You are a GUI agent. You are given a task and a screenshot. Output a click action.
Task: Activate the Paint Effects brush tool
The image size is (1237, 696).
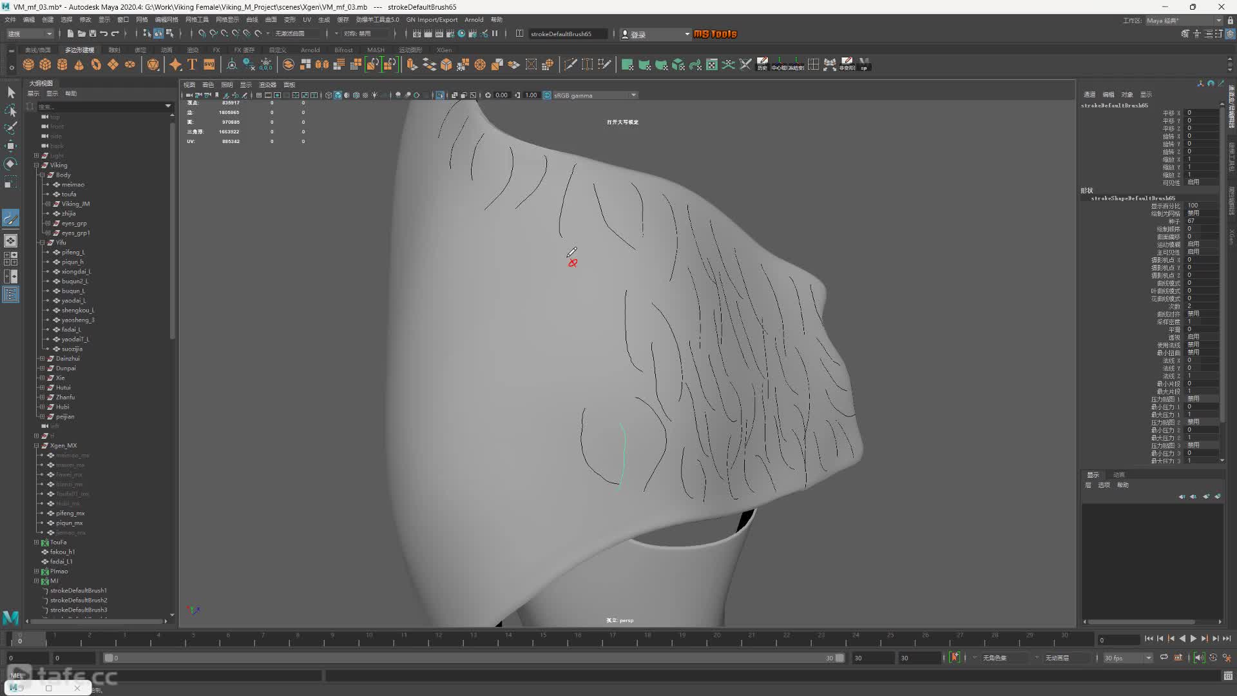click(x=11, y=218)
